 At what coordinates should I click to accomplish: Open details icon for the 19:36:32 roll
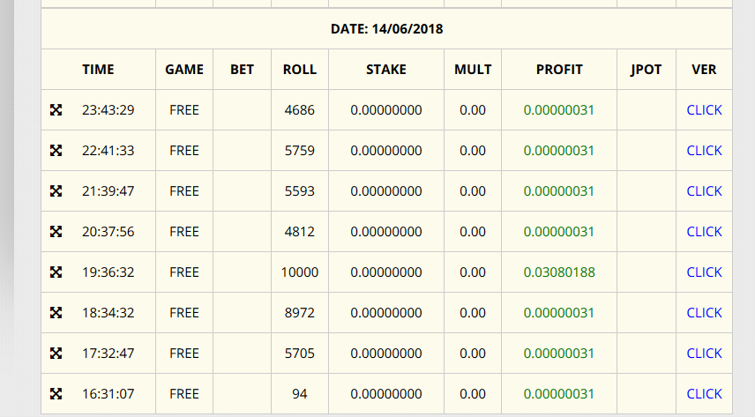[56, 272]
